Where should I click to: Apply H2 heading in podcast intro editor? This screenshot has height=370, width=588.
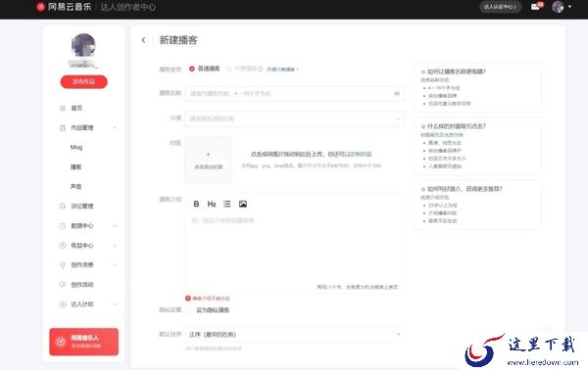pyautogui.click(x=212, y=204)
